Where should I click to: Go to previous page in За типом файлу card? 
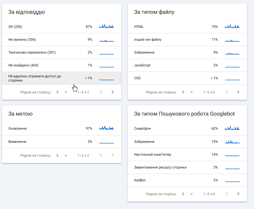click(x=227, y=92)
